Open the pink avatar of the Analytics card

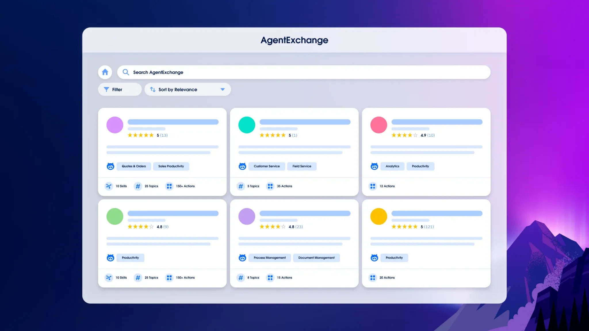tap(378, 125)
